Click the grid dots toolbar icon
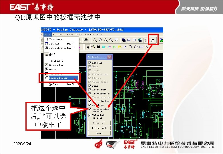Screen dimensions: 223x154 point(146,40)
